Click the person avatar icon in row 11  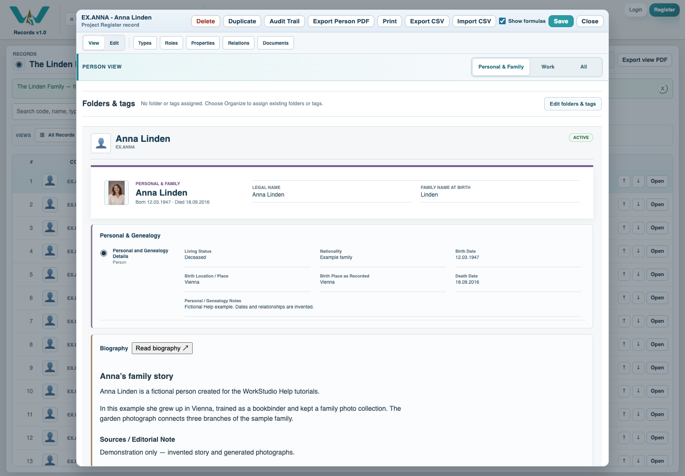(50, 415)
